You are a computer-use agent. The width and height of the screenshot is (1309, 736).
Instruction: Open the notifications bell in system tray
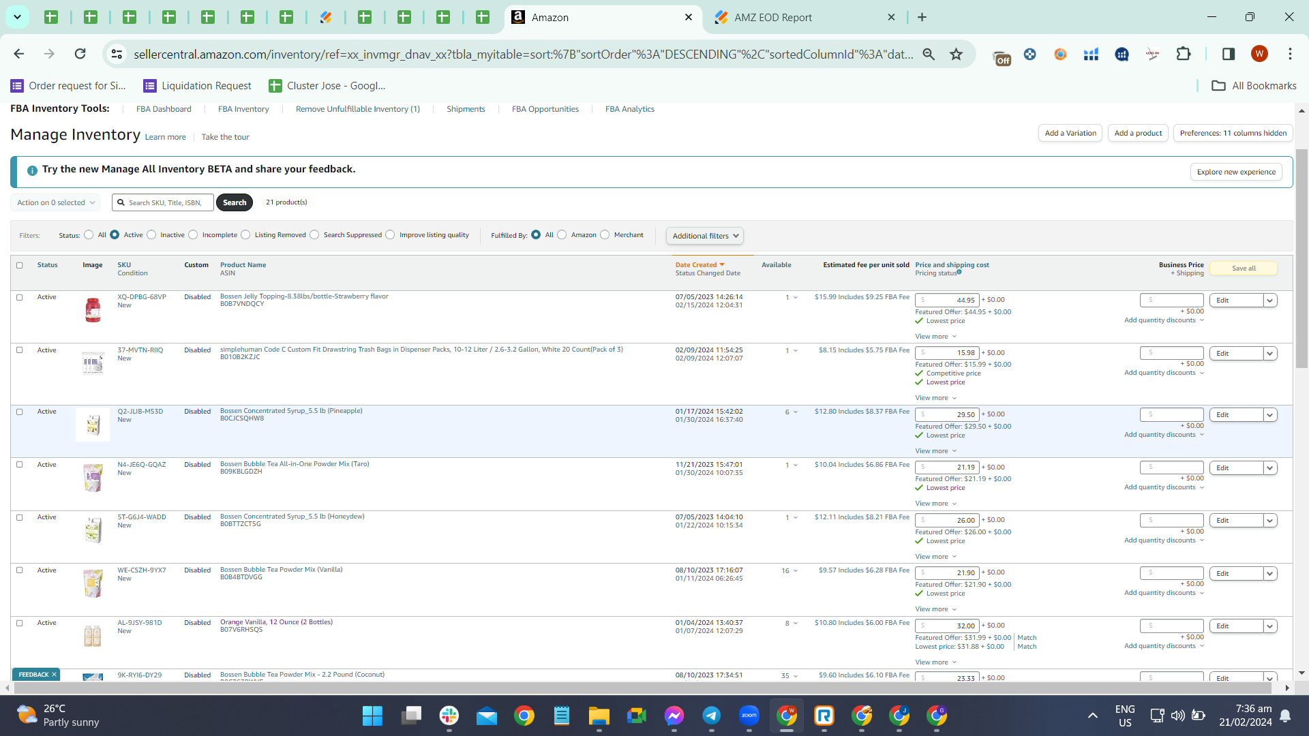click(1285, 716)
